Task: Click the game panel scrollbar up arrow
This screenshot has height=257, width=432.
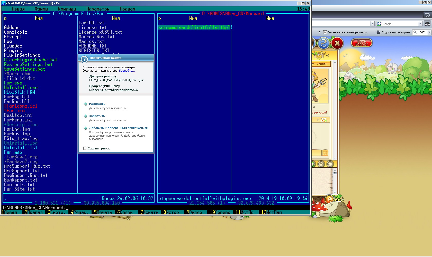Action: coord(335,62)
